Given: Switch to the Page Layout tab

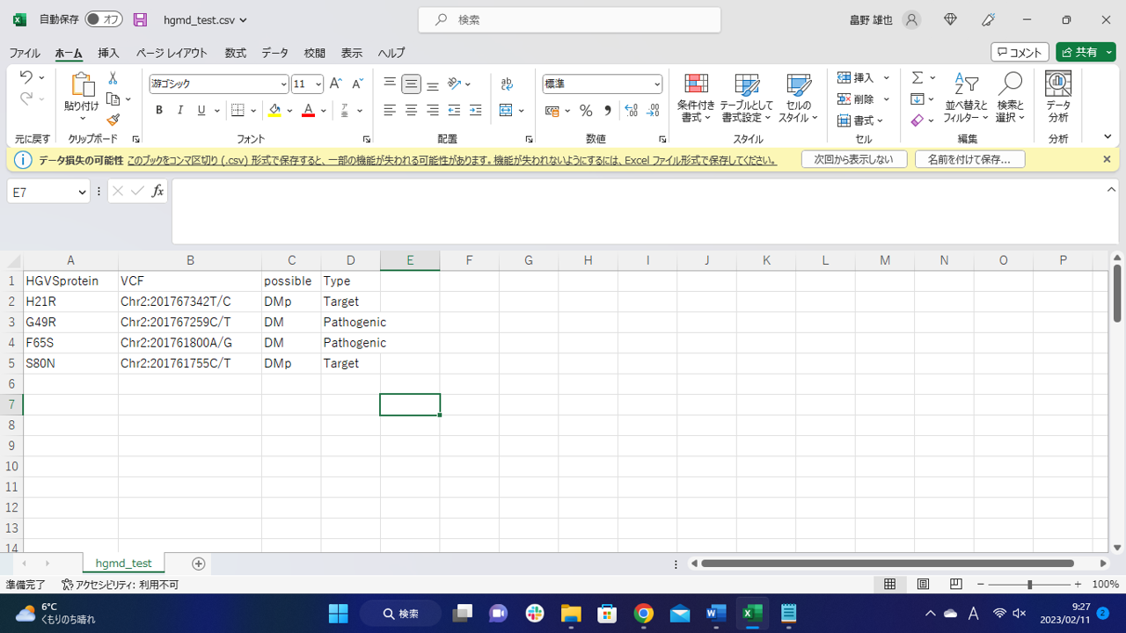Looking at the screenshot, I should click(172, 53).
